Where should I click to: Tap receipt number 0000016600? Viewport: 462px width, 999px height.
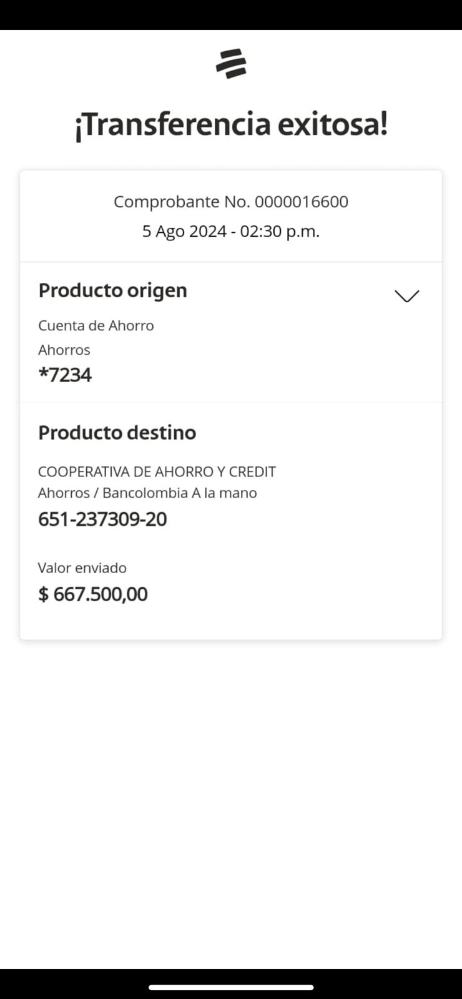302,202
